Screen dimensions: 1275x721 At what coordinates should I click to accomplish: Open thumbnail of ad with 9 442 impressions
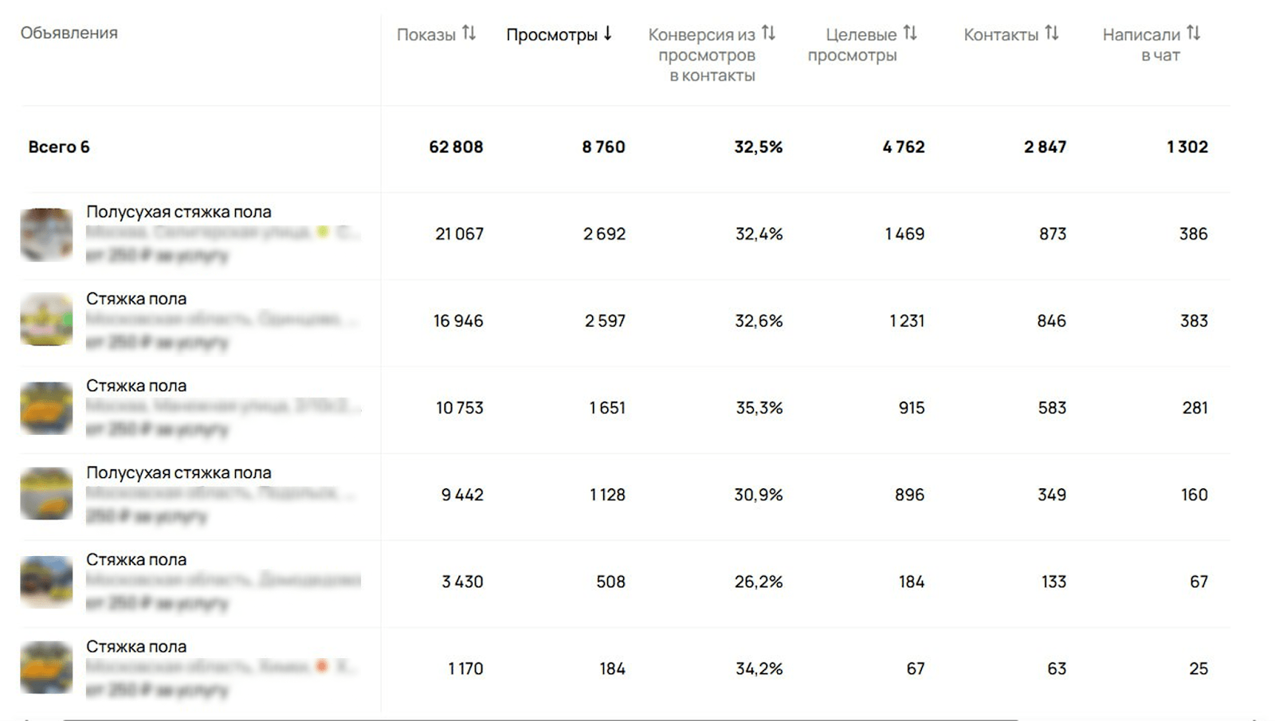coord(46,494)
